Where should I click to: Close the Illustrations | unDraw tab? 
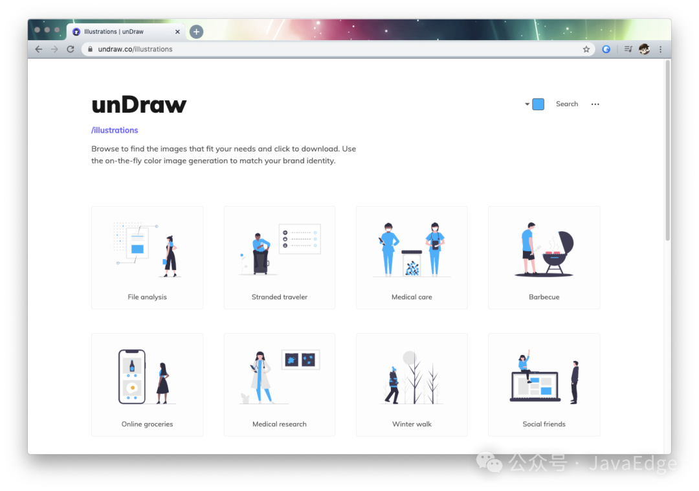click(x=177, y=32)
